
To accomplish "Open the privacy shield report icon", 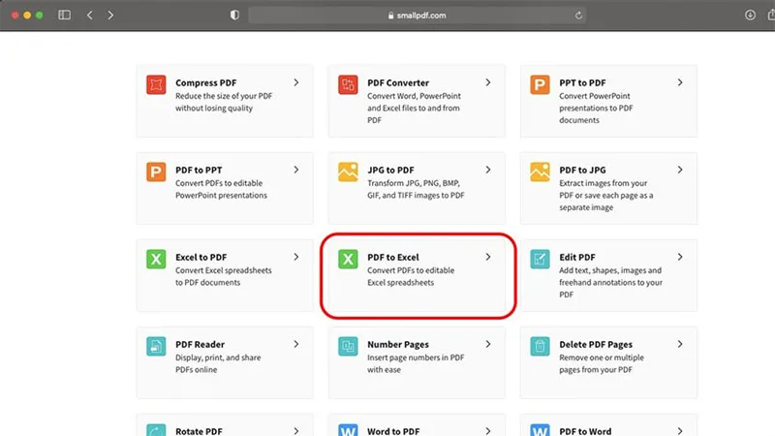I will [234, 15].
